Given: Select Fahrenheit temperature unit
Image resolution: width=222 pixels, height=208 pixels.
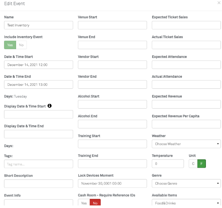Looking at the screenshot, I should click(202, 164).
